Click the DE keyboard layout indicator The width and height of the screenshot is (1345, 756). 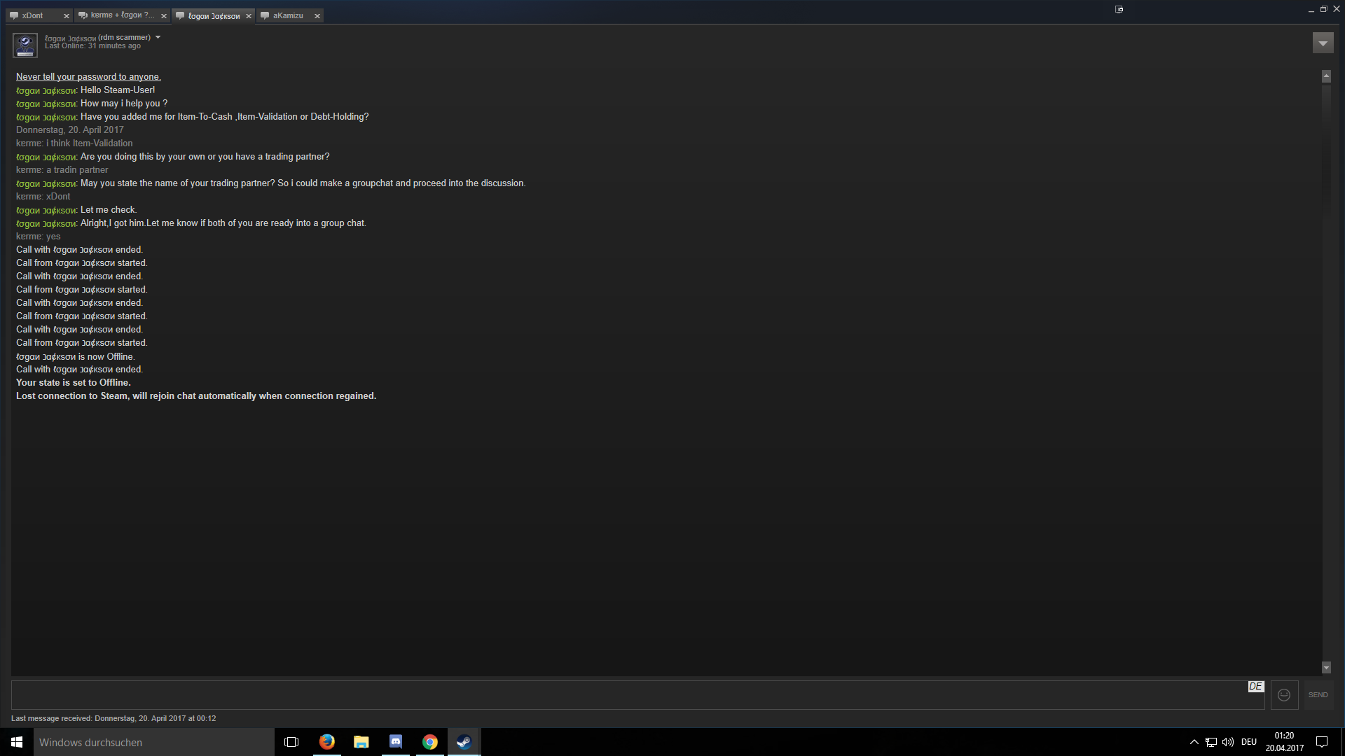1250,741
